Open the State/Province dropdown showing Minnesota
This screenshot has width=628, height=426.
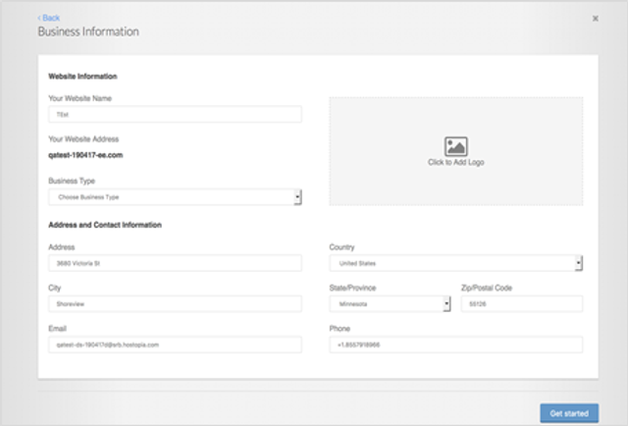pos(391,303)
